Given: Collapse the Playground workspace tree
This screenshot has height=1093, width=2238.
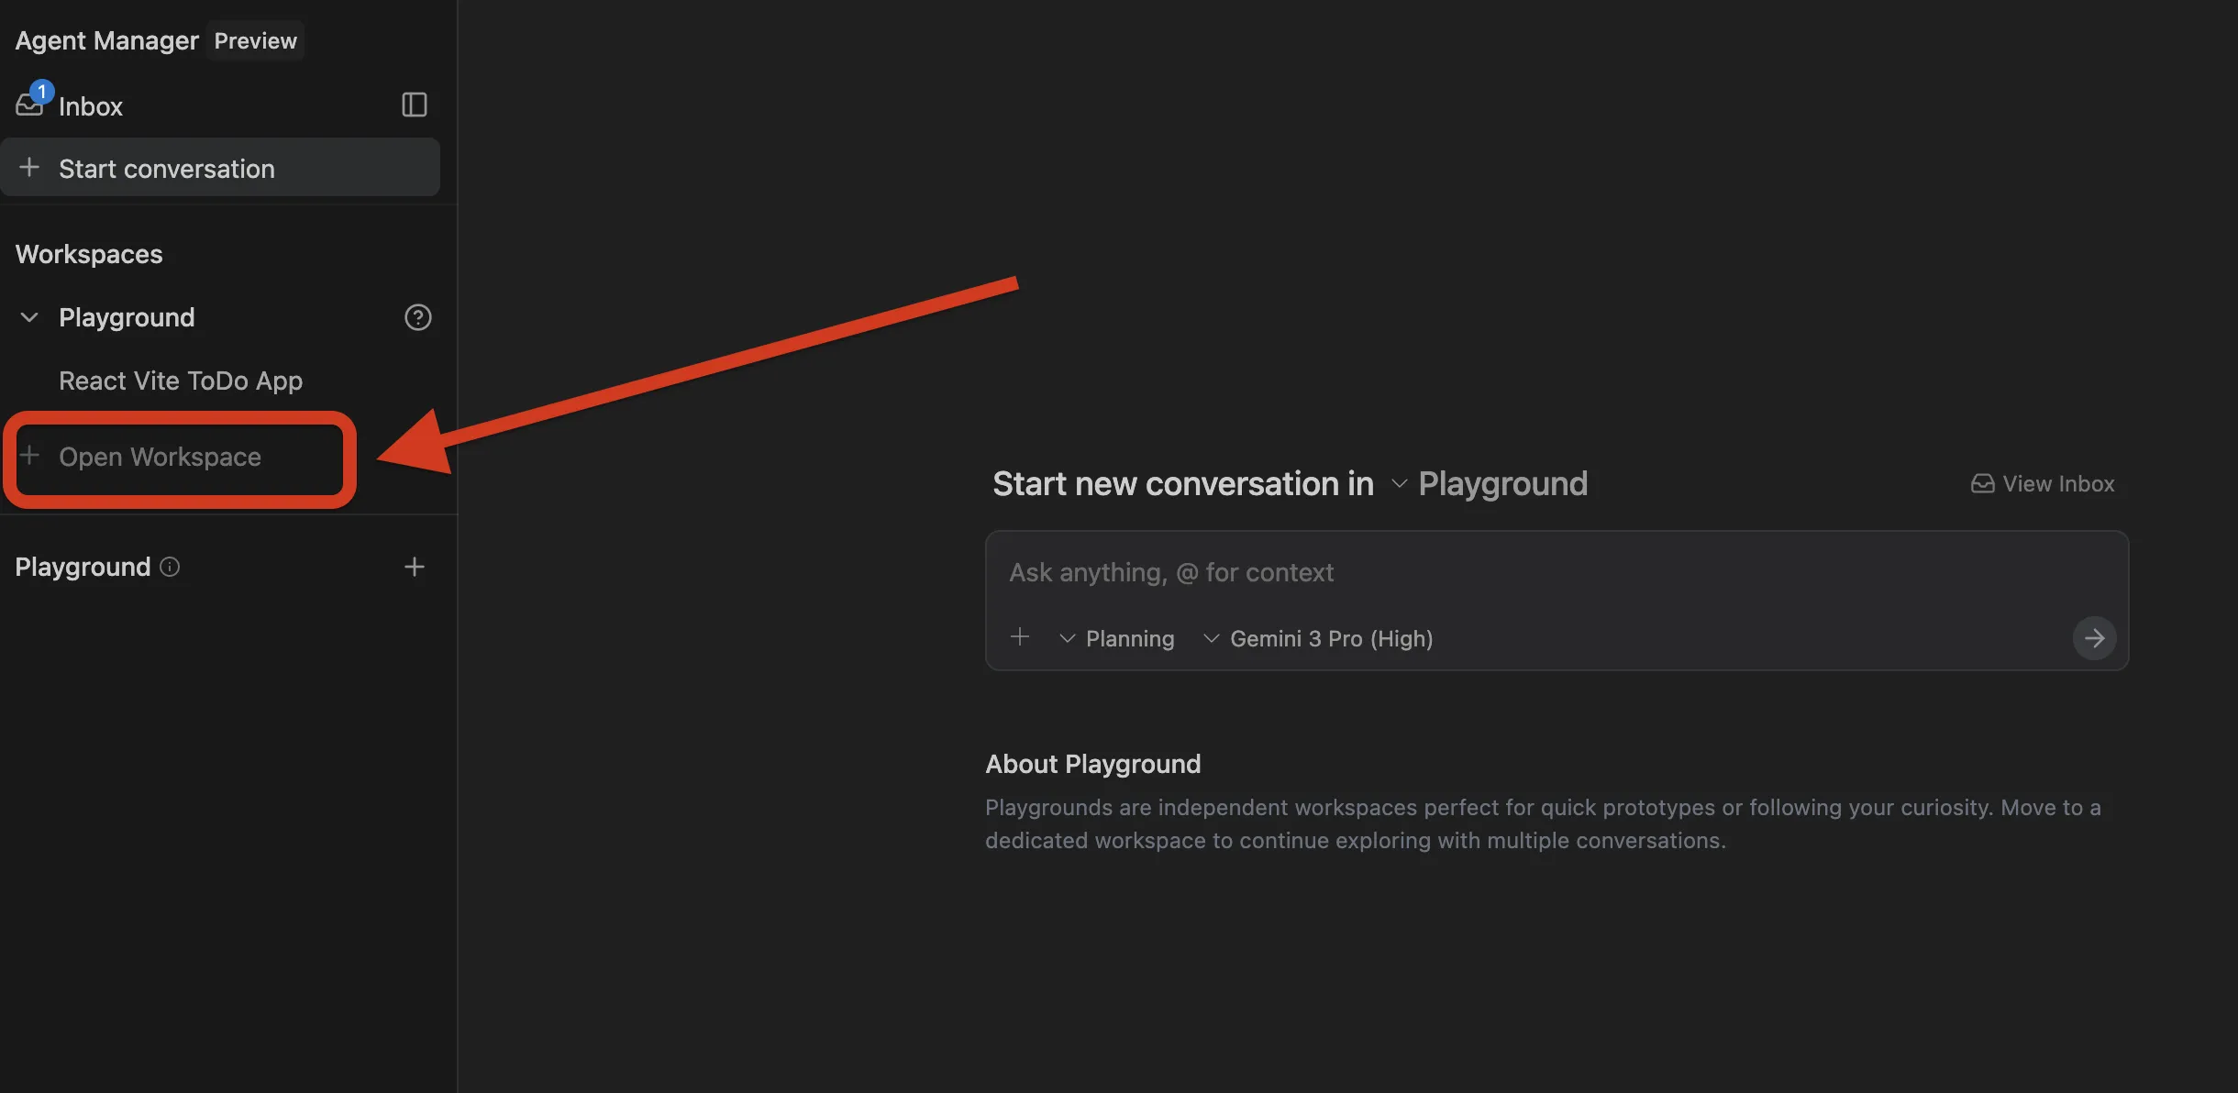Looking at the screenshot, I should [29, 317].
